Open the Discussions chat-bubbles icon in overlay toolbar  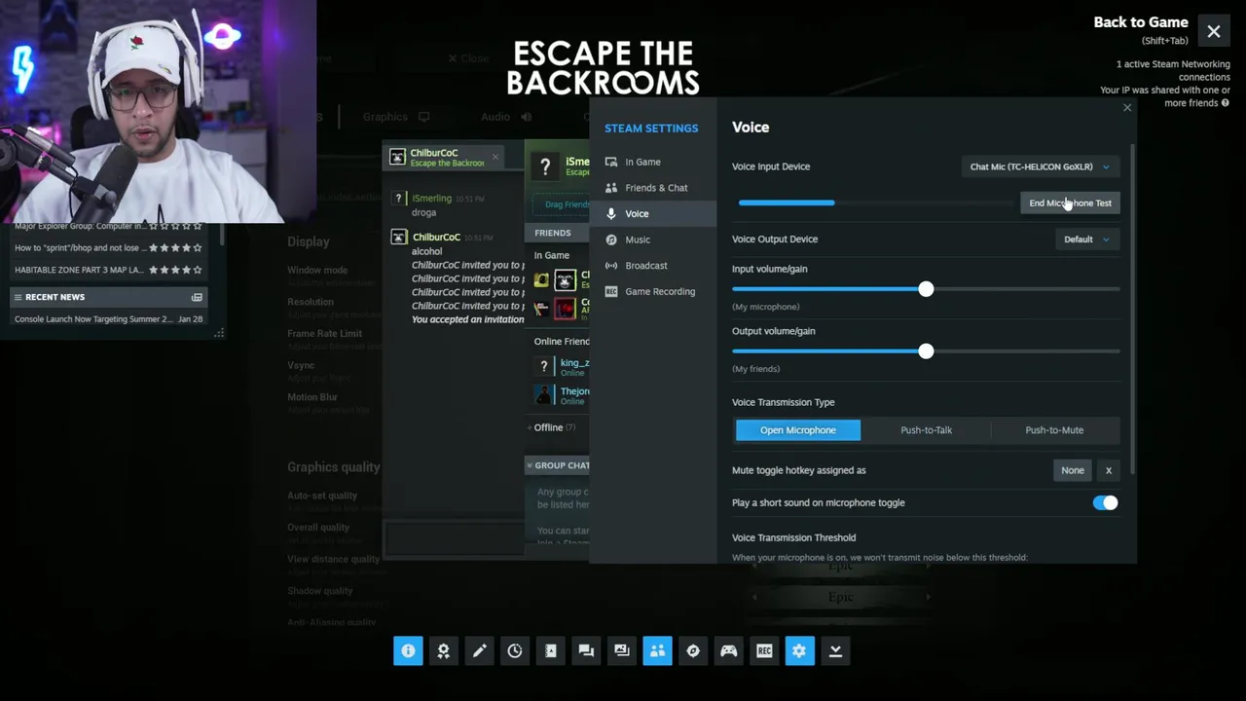pos(586,651)
